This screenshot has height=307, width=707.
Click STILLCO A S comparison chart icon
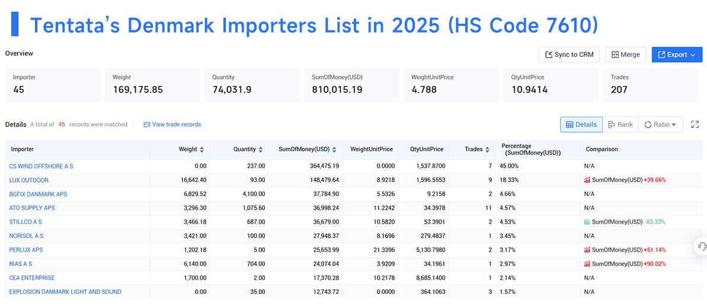(x=587, y=222)
